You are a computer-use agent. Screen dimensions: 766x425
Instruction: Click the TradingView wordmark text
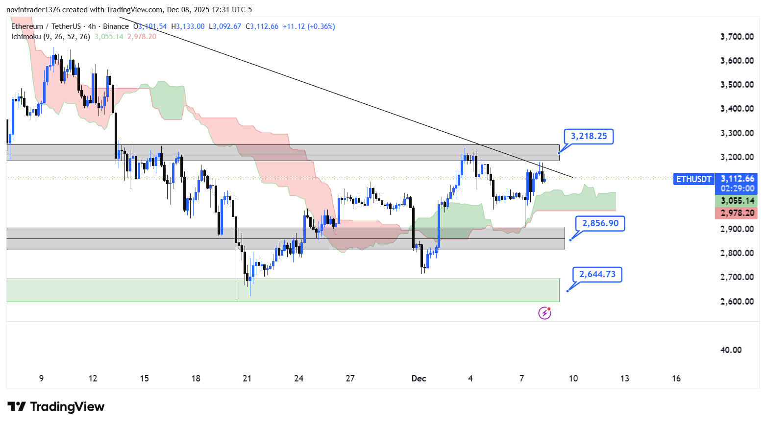[x=67, y=407]
